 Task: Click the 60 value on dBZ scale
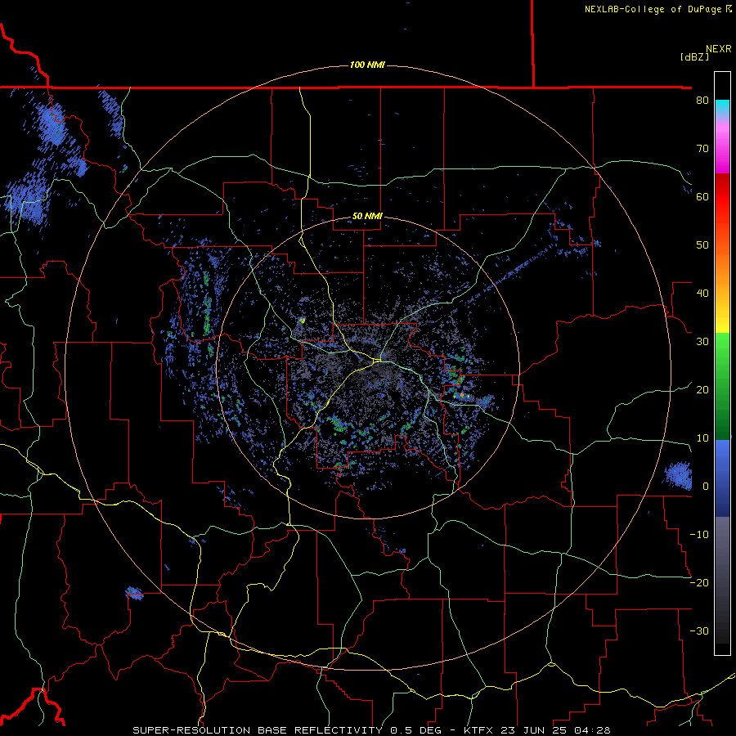point(702,197)
